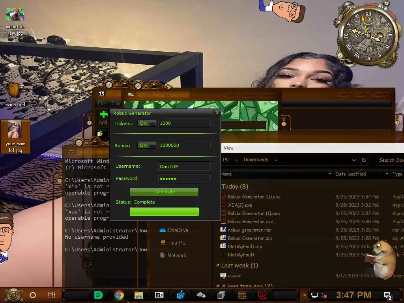Image resolution: width=404 pixels, height=303 pixels.
Task: Click the Downloads breadcrumb in the address bar
Action: coord(256,160)
